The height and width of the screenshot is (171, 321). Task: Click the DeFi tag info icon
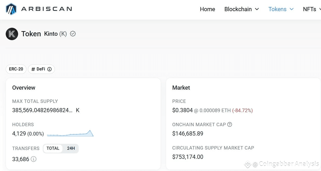point(49,69)
